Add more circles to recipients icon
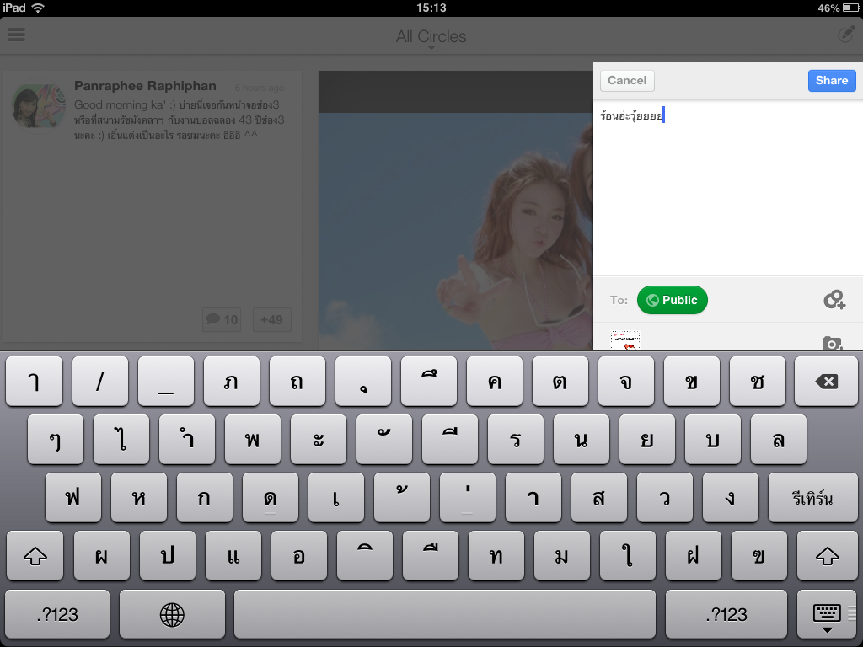Viewport: 863px width, 647px height. pos(834,300)
